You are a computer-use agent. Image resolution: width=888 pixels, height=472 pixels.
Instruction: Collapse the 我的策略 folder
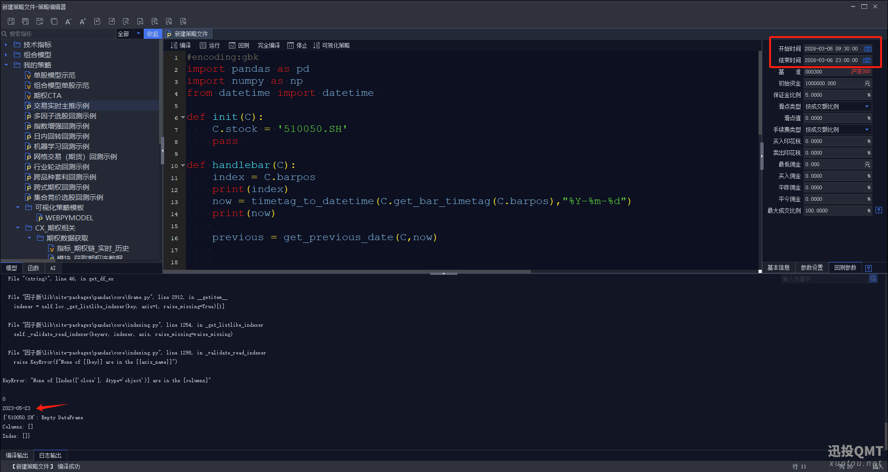coord(6,65)
